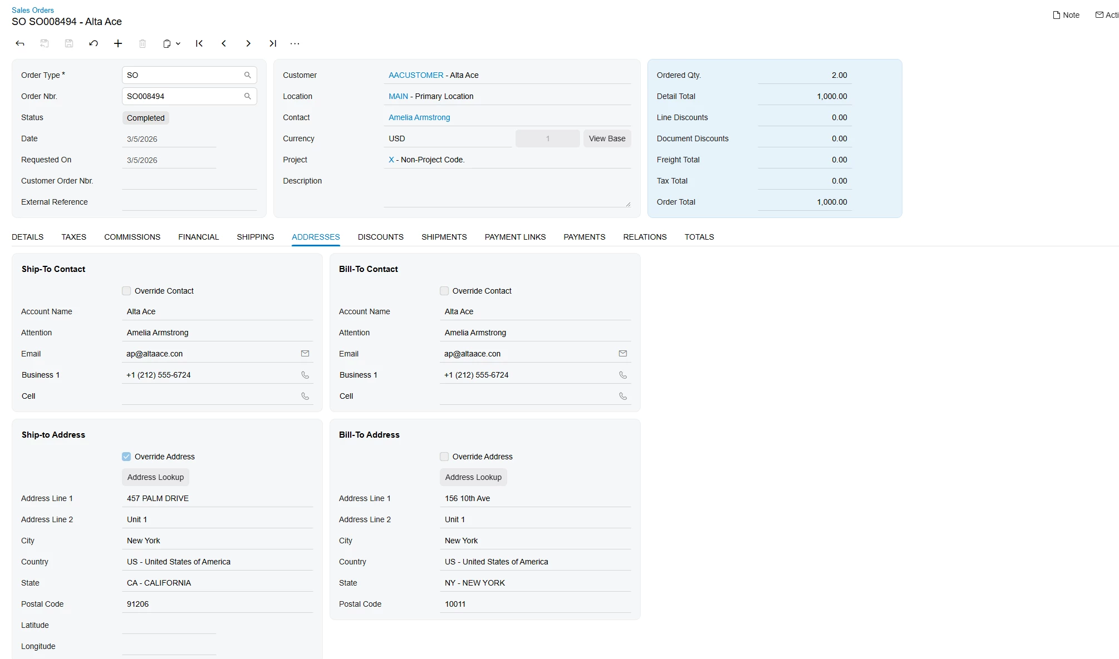The height and width of the screenshot is (659, 1119).
Task: Go to the previous record
Action: (224, 43)
